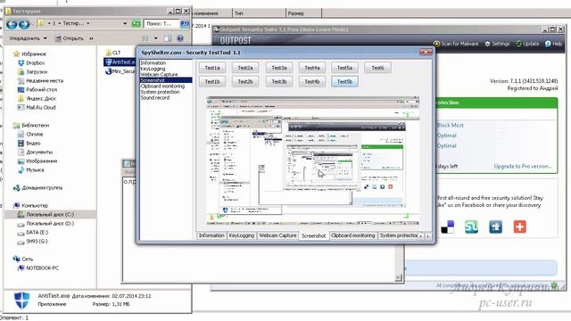571x321 pixels.
Task: Go back in Explorer window
Action: (x=12, y=24)
